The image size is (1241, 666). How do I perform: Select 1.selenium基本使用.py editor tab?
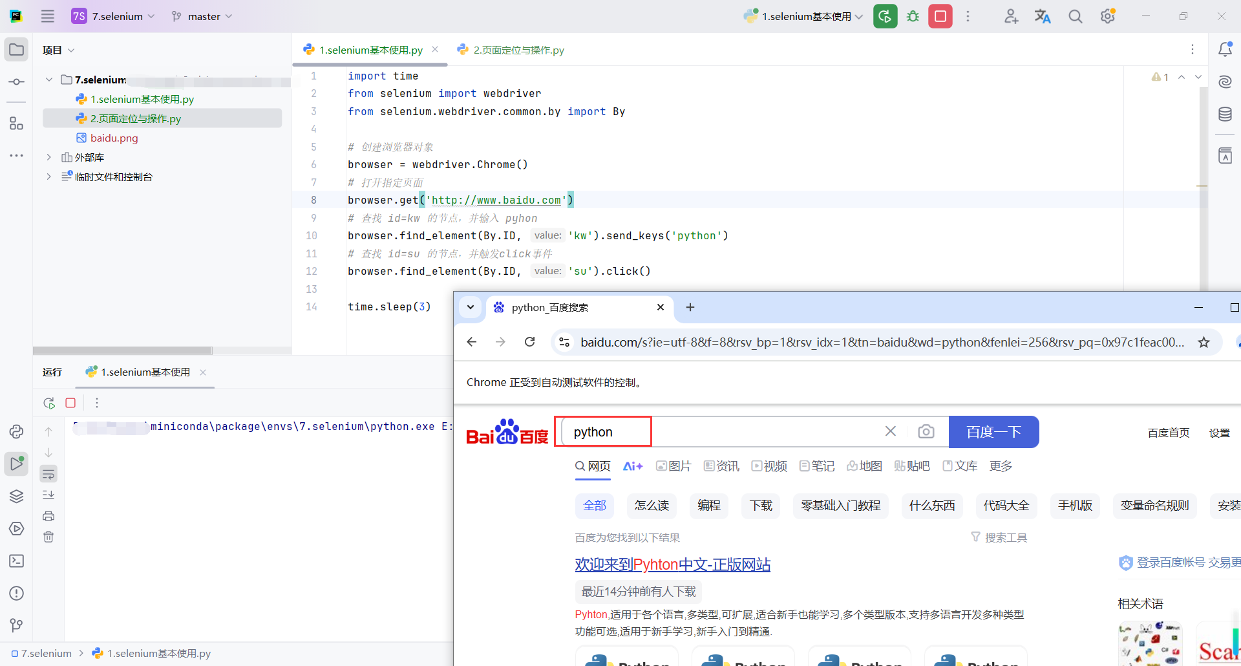point(370,50)
